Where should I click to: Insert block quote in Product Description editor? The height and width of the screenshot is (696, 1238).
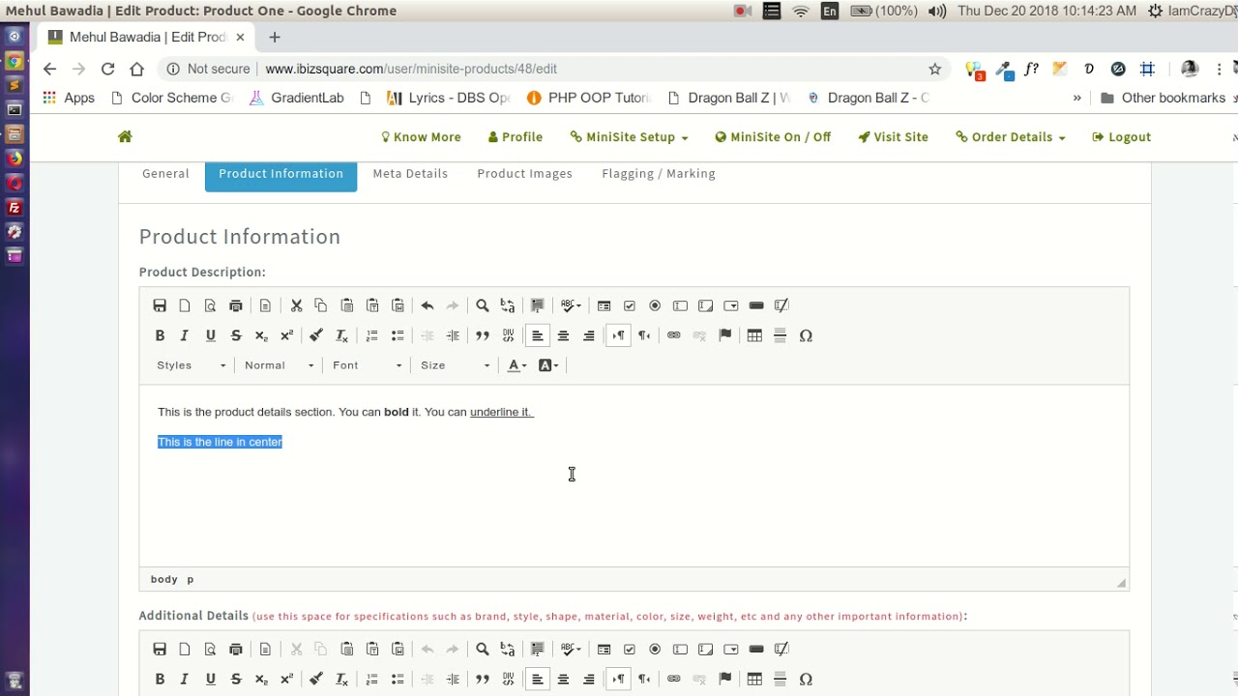(x=482, y=335)
